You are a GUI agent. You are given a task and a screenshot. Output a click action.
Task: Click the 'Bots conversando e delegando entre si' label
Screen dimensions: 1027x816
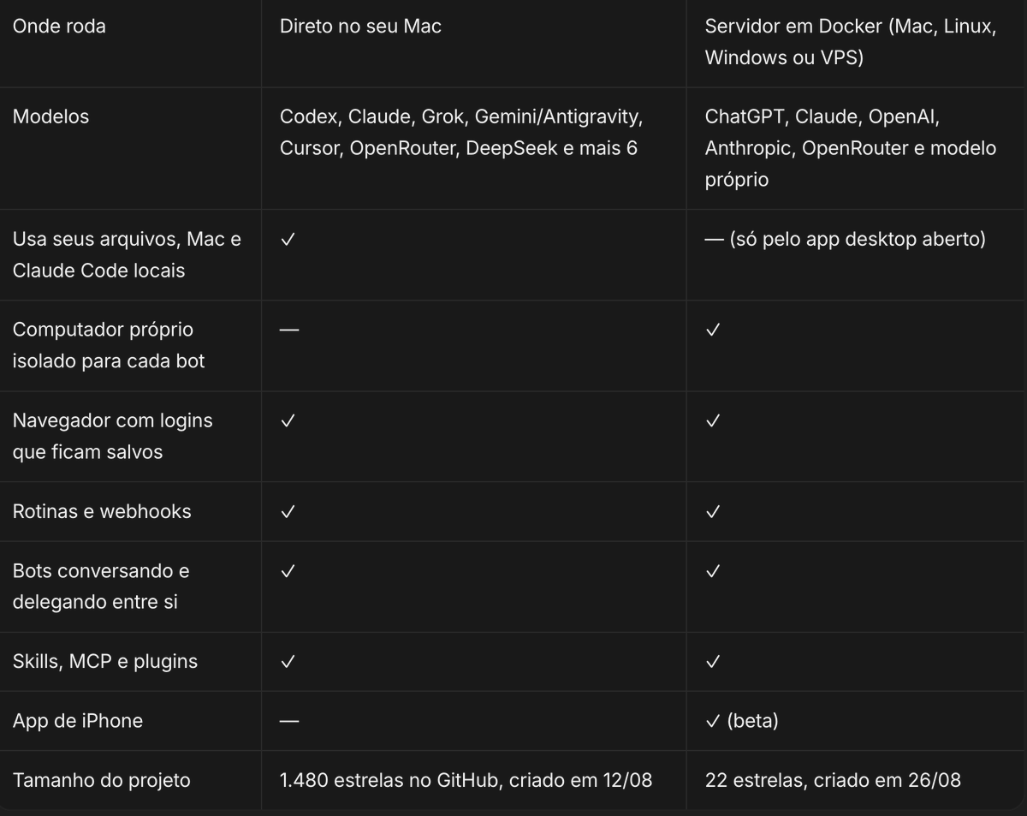pyautogui.click(x=100, y=587)
